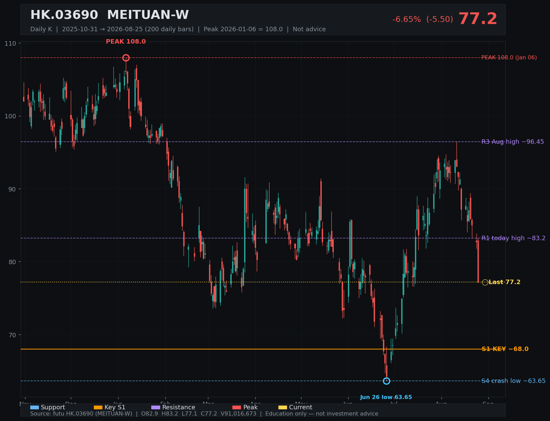Click the blue Jun 26 low circle marker
550x421 pixels.
386,381
